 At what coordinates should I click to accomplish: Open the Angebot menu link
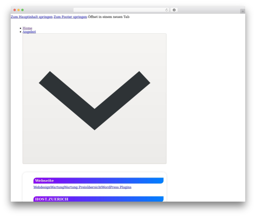(29, 32)
